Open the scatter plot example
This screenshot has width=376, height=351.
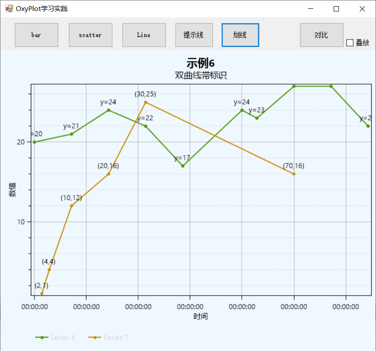tap(90, 35)
